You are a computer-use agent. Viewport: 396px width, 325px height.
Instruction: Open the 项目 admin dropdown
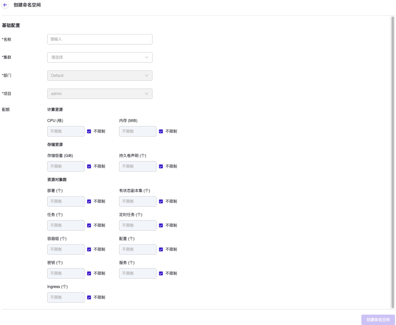click(100, 94)
